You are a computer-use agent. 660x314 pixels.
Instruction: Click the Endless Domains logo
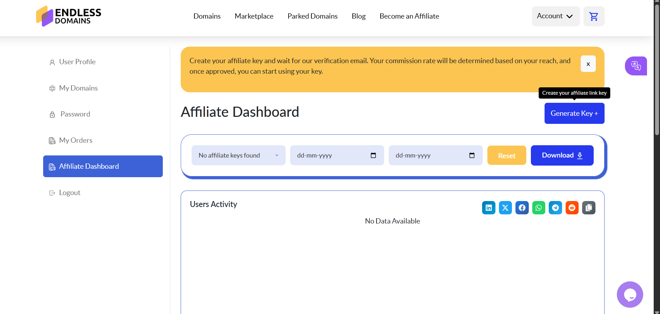[x=69, y=16]
